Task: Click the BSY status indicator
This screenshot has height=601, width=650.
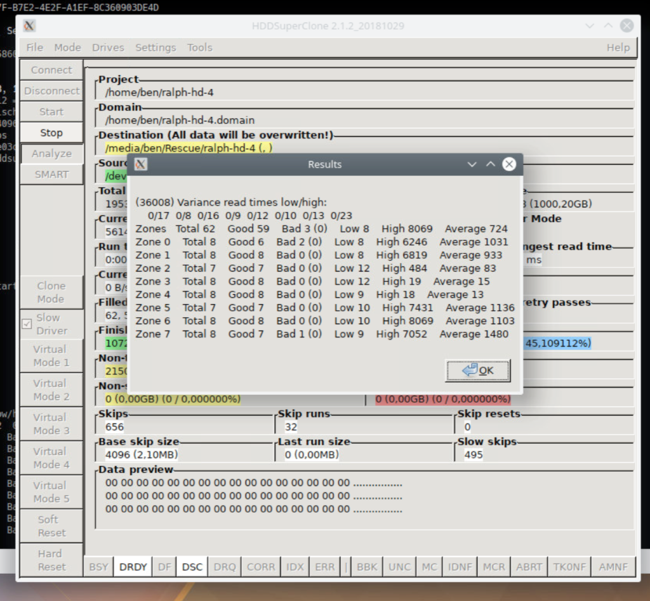Action: [x=98, y=567]
